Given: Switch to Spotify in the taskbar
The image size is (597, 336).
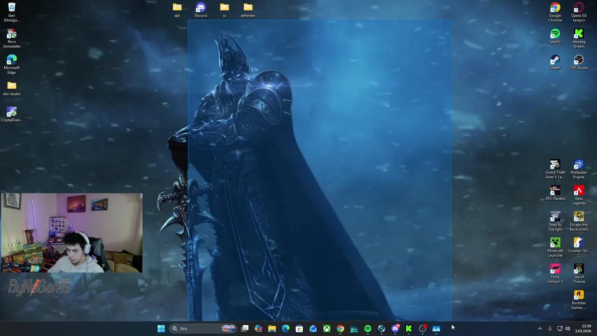Looking at the screenshot, I should click(368, 329).
